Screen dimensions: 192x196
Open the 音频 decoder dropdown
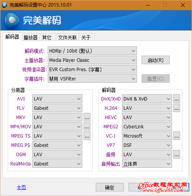coord(147,154)
